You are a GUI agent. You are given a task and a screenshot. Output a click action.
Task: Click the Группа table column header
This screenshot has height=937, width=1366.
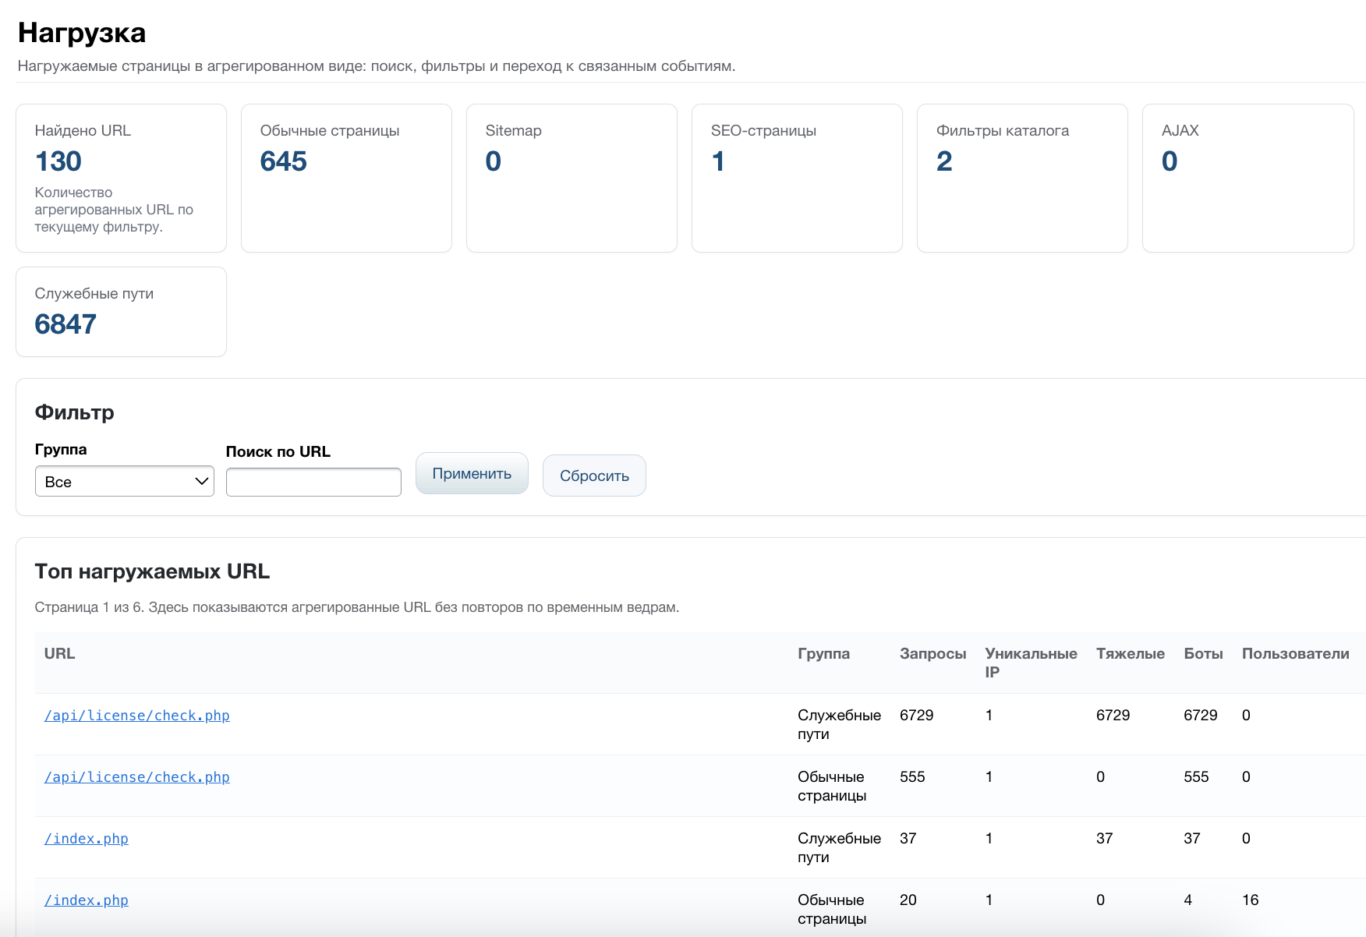(x=823, y=653)
